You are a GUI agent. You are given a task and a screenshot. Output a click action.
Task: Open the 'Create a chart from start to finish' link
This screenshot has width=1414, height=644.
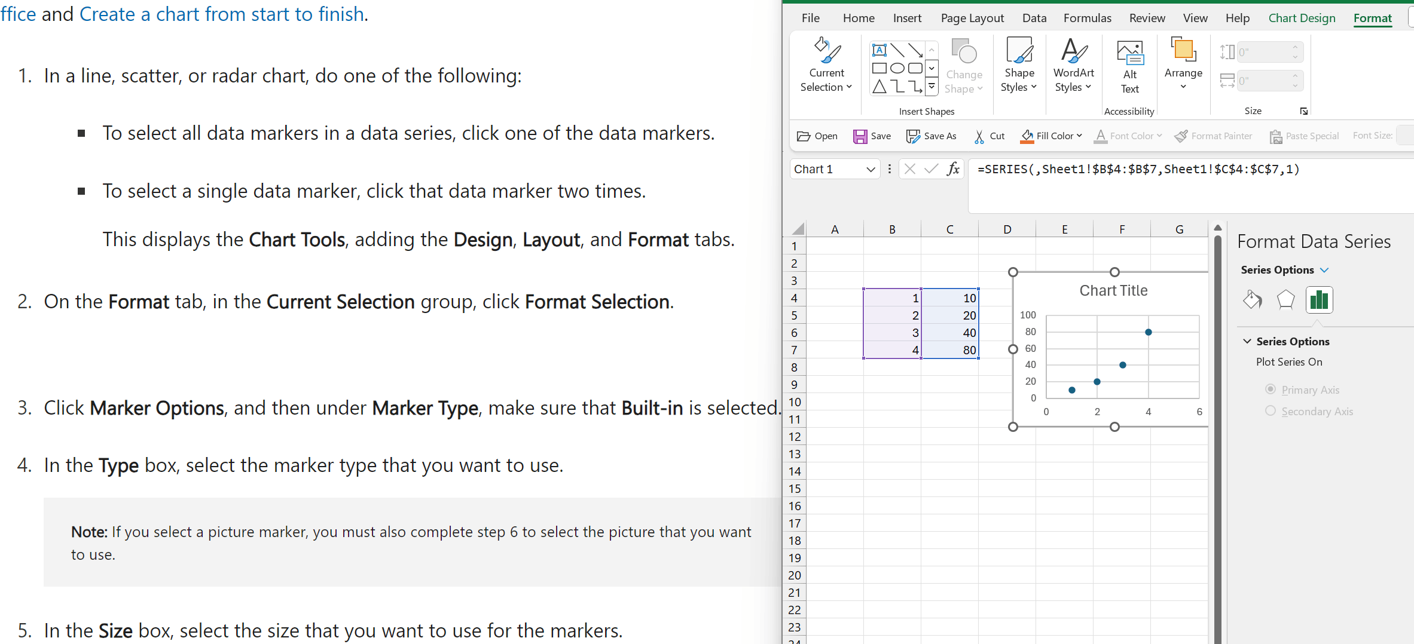222,14
